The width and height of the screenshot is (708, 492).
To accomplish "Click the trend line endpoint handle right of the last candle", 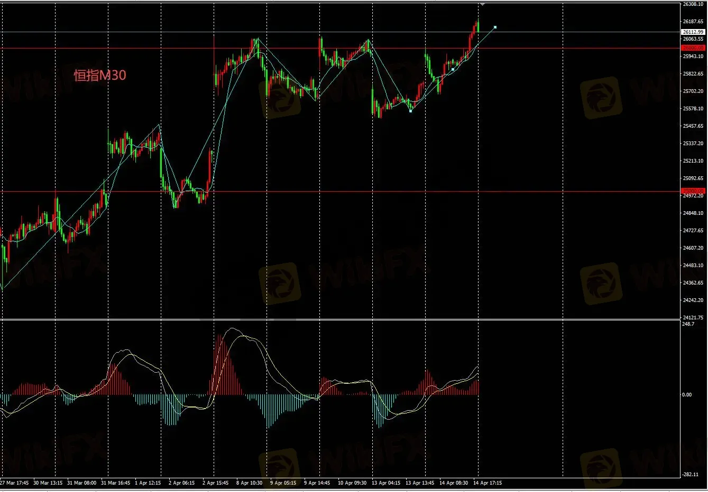I will click(495, 27).
